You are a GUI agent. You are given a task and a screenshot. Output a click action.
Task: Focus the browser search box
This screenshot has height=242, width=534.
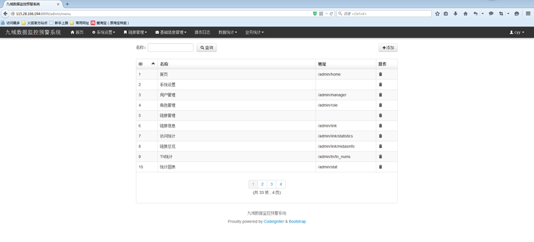click(x=384, y=13)
